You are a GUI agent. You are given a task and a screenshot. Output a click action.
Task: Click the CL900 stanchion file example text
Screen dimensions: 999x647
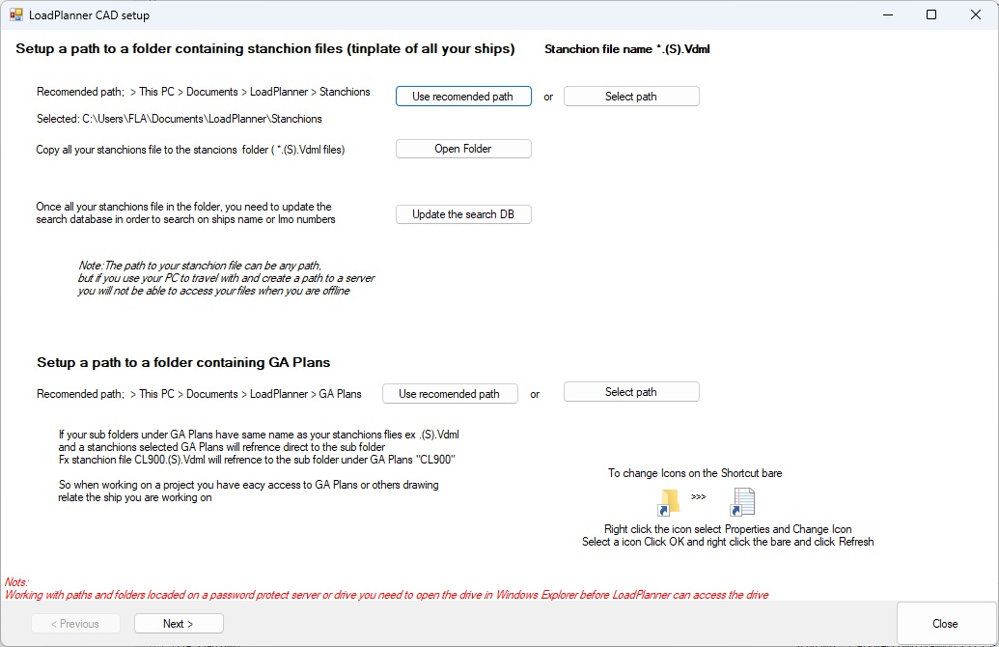[x=257, y=460]
